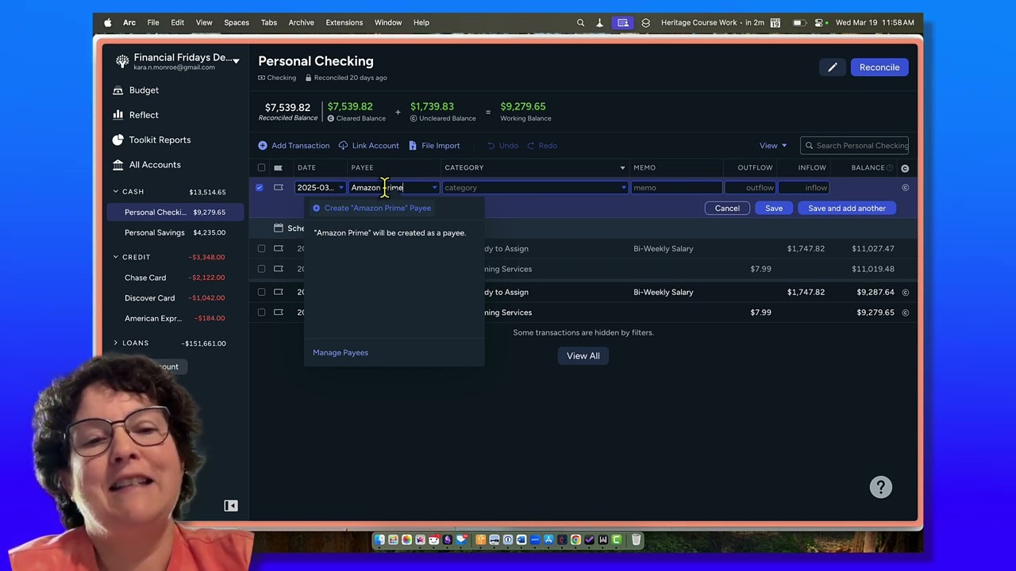The image size is (1016, 571).
Task: Click the screen sharing menu bar icon
Action: tap(623, 23)
